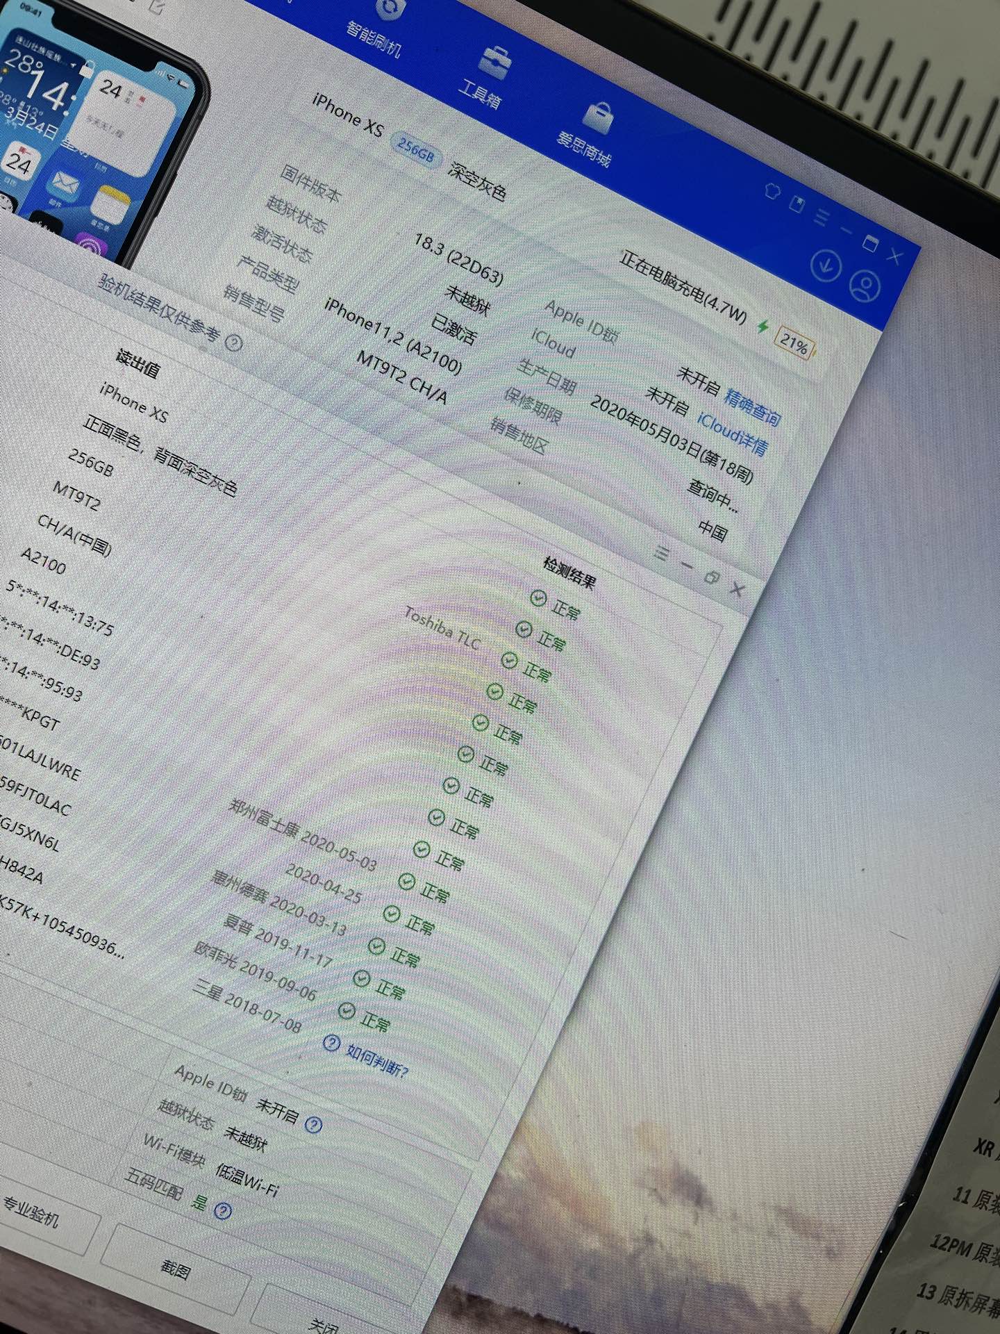Click the firmware value 18.3 (22D63)
Image resolution: width=1000 pixels, height=1334 pixels.
[458, 259]
